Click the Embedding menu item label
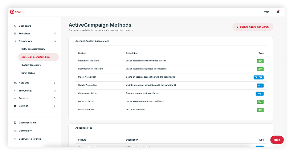Viewport: 290px width, 152px height. 25,91
